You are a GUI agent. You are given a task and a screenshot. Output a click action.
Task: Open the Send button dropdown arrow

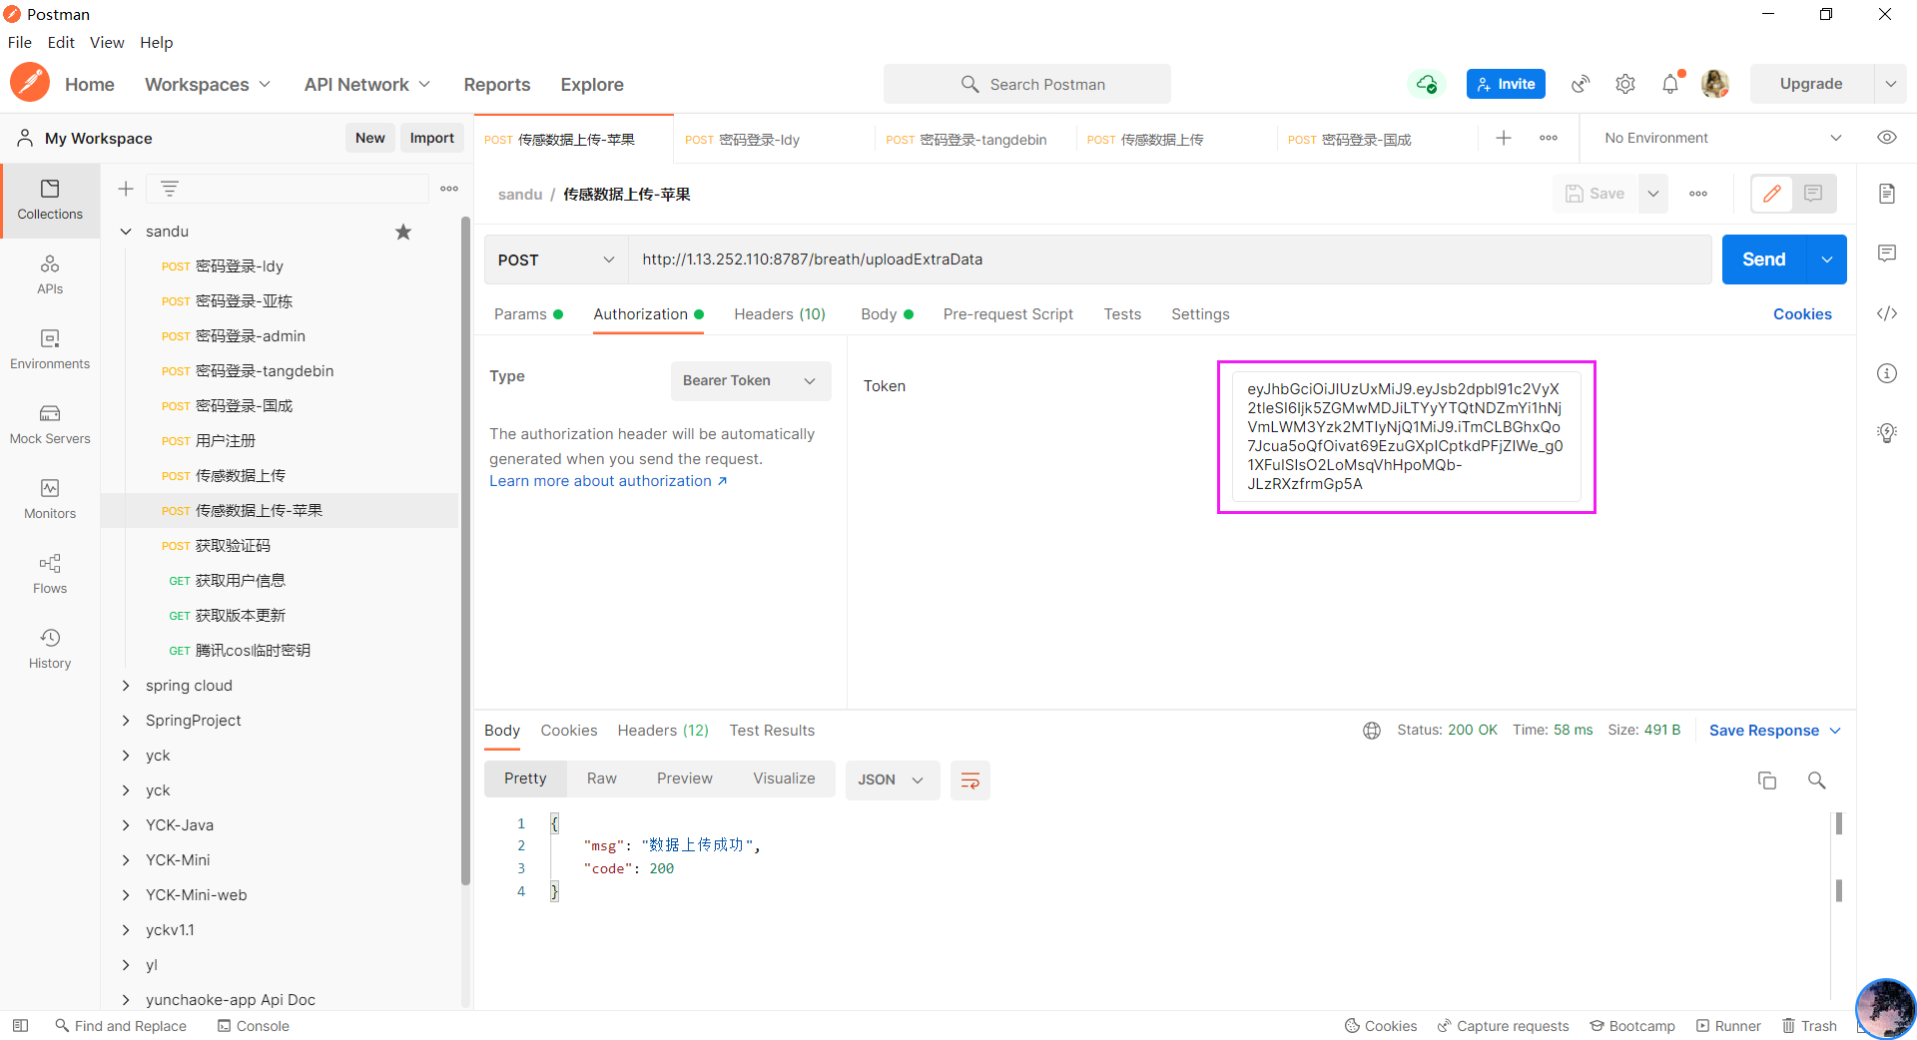tap(1826, 260)
